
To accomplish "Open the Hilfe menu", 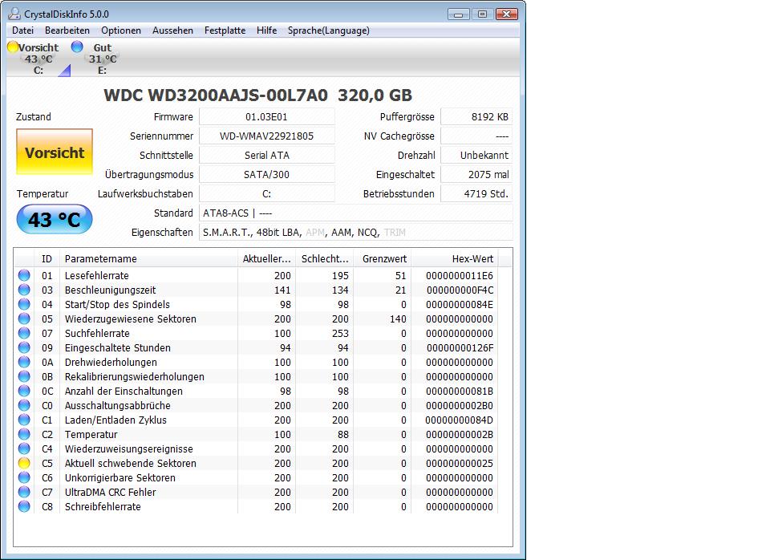I will (266, 30).
